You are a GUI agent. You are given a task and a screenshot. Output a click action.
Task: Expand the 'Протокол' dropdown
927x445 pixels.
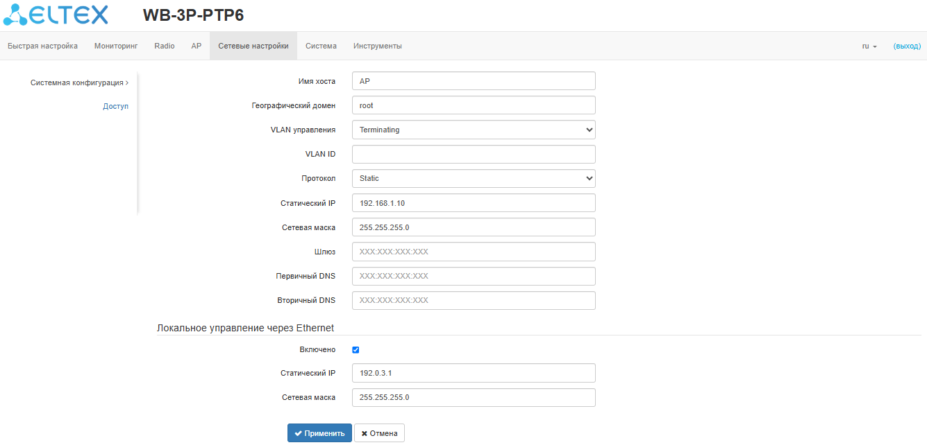pos(474,178)
